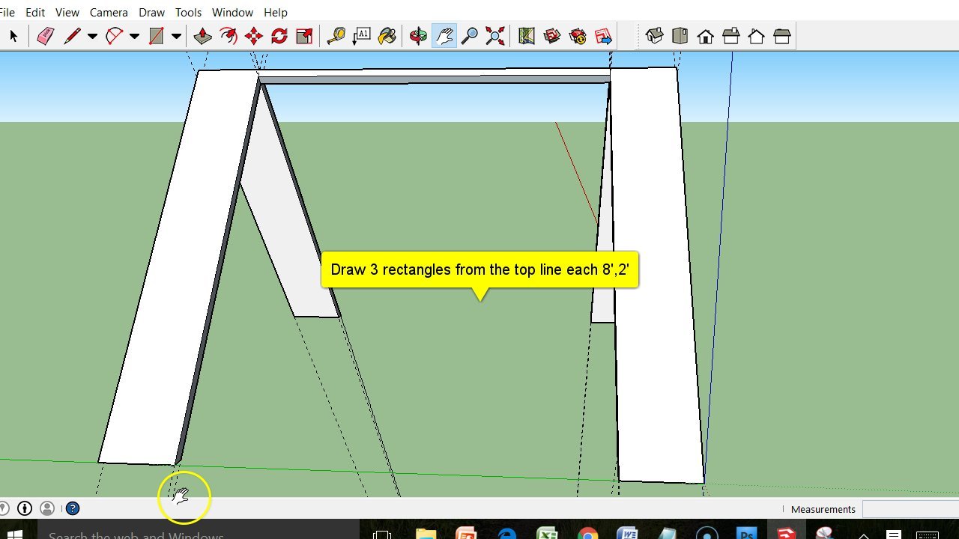Click the Zoom Extents icon
The height and width of the screenshot is (539, 959).
(494, 36)
